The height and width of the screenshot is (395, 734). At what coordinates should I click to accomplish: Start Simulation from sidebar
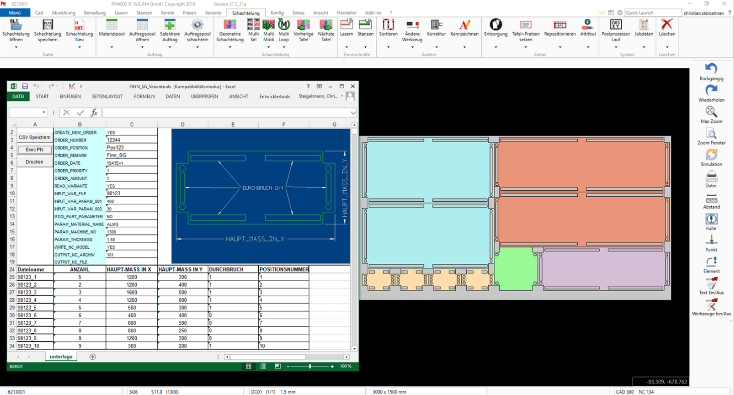click(x=711, y=154)
